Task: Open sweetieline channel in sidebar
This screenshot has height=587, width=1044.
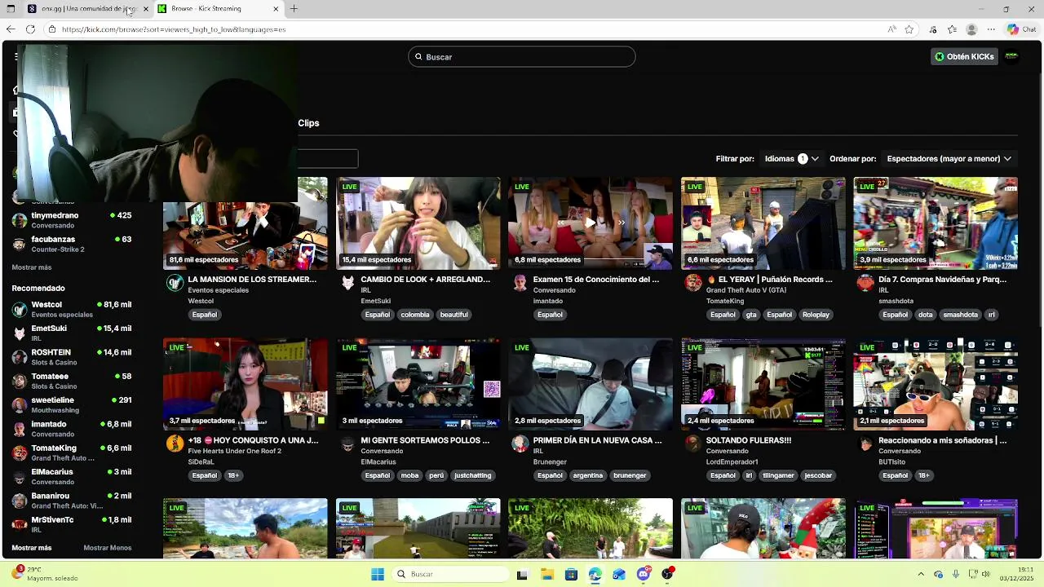Action: 73,404
